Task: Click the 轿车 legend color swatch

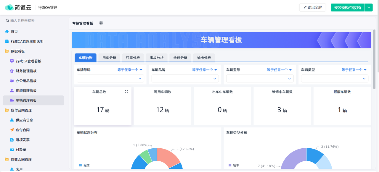Action: pyautogui.click(x=230, y=165)
